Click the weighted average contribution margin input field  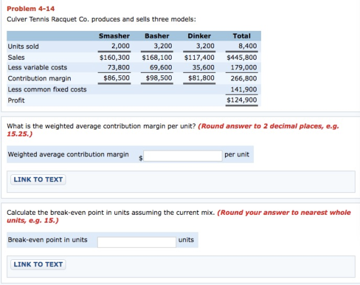183,156
